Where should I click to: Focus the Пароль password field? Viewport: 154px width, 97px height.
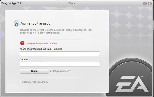pos(60,64)
